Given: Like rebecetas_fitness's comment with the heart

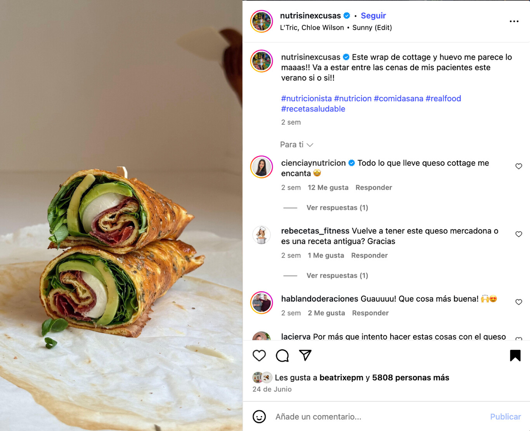Looking at the screenshot, I should (x=519, y=234).
